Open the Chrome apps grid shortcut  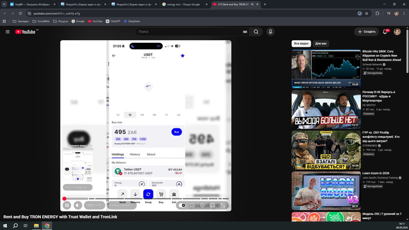(x=4, y=21)
